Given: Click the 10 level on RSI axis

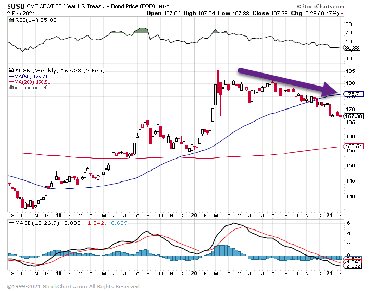Looking at the screenshot, I should pyautogui.click(x=348, y=59).
